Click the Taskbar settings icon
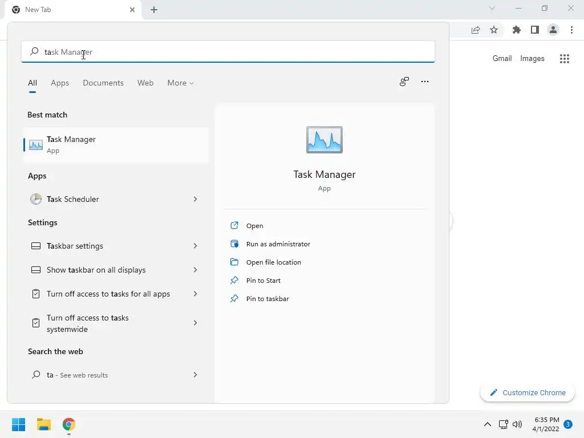This screenshot has height=438, width=584. click(x=36, y=246)
